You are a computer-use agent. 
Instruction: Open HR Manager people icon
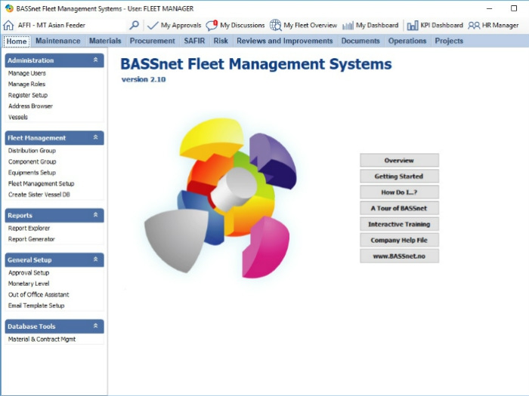pos(474,25)
